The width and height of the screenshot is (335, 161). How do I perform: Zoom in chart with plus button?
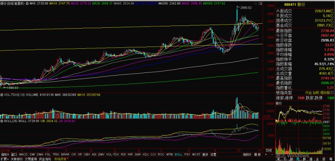click(266, 154)
